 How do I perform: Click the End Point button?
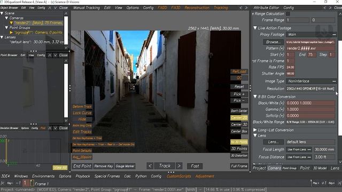(x=82, y=166)
